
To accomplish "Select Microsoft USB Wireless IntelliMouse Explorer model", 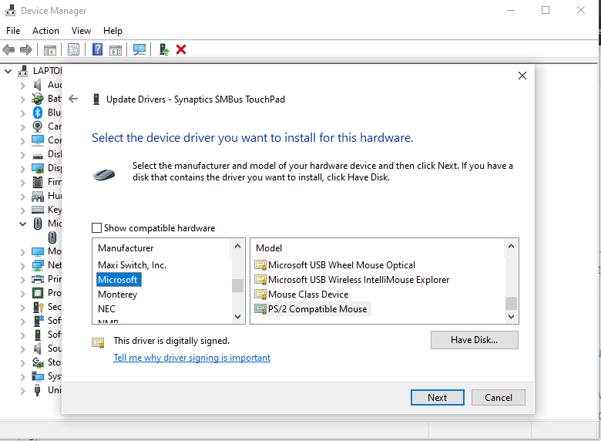I will pos(352,280).
